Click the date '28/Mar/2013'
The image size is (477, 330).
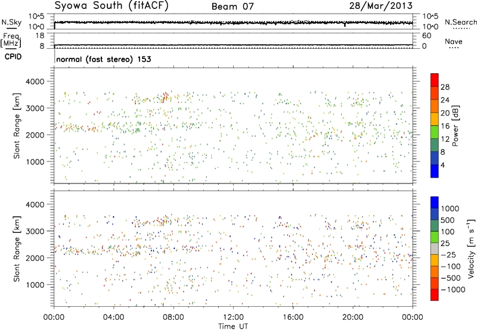pyautogui.click(x=381, y=5)
